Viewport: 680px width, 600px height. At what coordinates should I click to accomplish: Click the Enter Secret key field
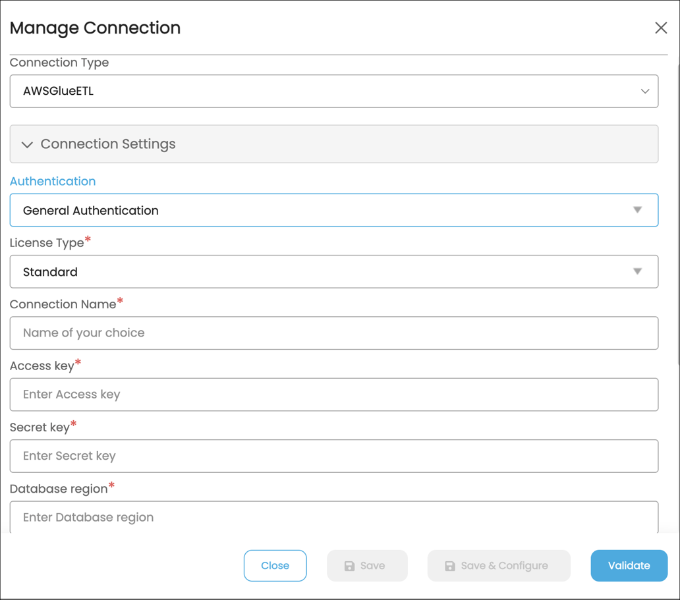point(334,456)
